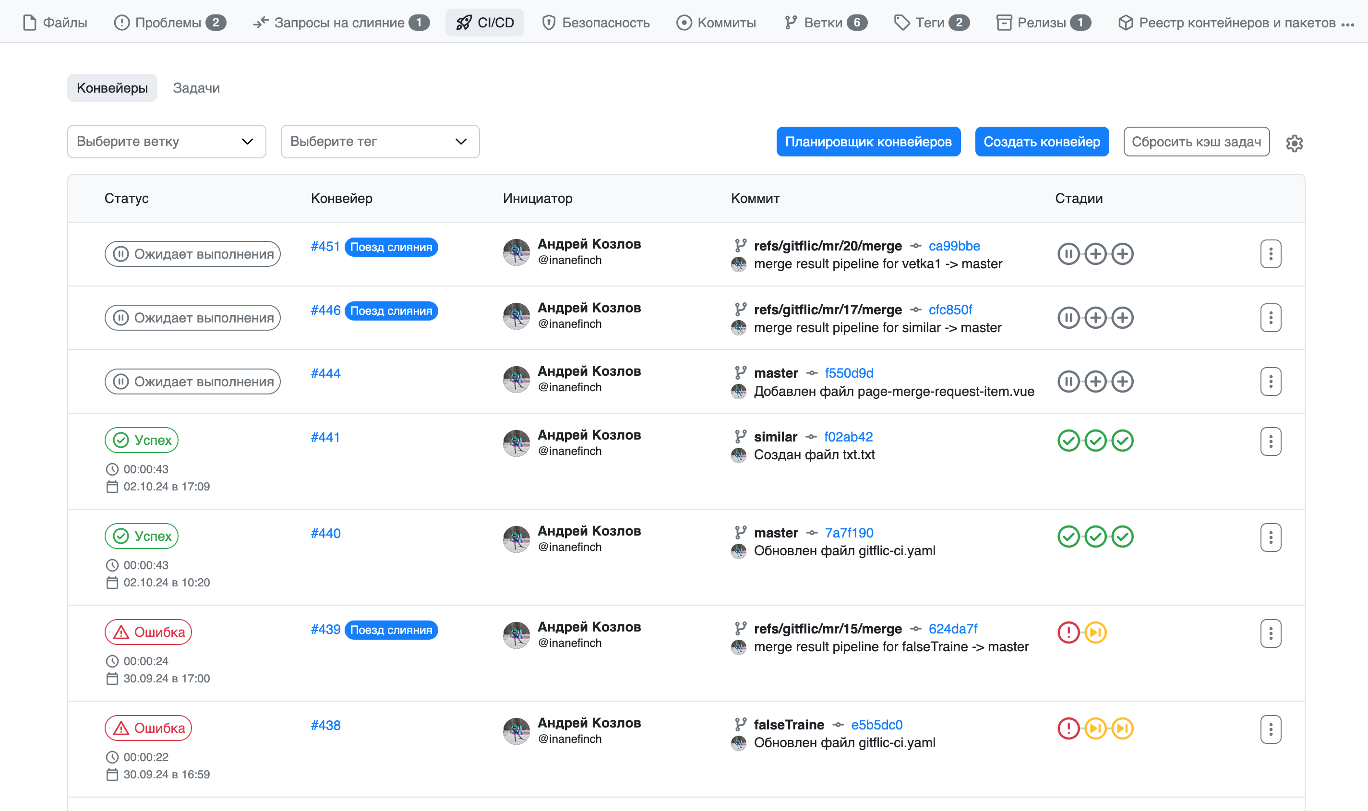Open more-actions menu for pipeline #439
Image resolution: width=1368 pixels, height=811 pixels.
tap(1270, 633)
